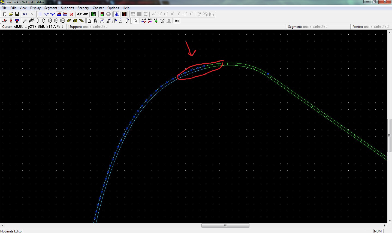Viewport: 392px width, 233px height.
Task: Toggle the blue supports tower icon
Action: 117,14
